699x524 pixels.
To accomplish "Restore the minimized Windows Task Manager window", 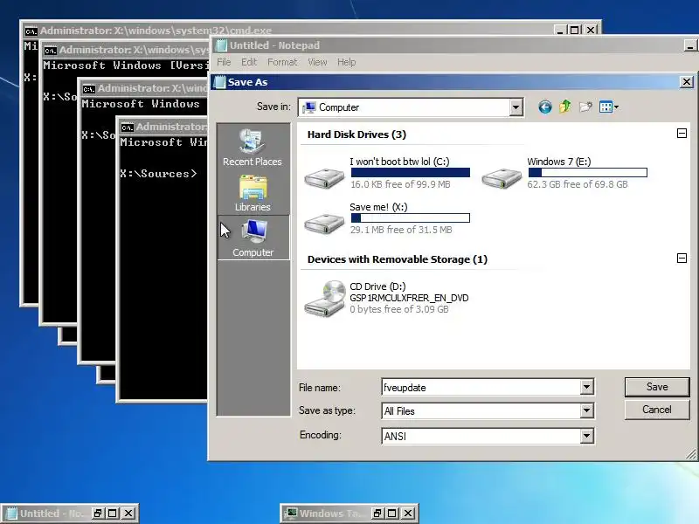I will (x=377, y=514).
